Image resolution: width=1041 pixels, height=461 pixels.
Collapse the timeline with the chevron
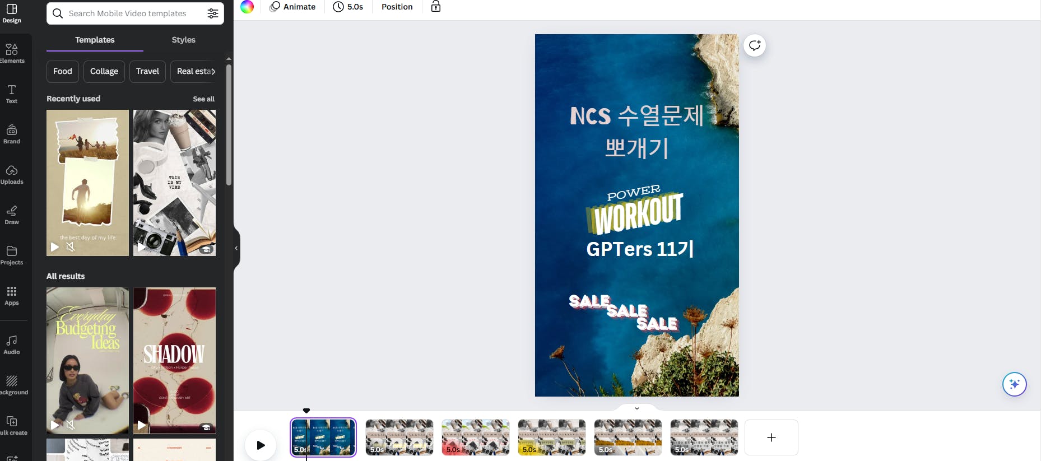(x=637, y=408)
